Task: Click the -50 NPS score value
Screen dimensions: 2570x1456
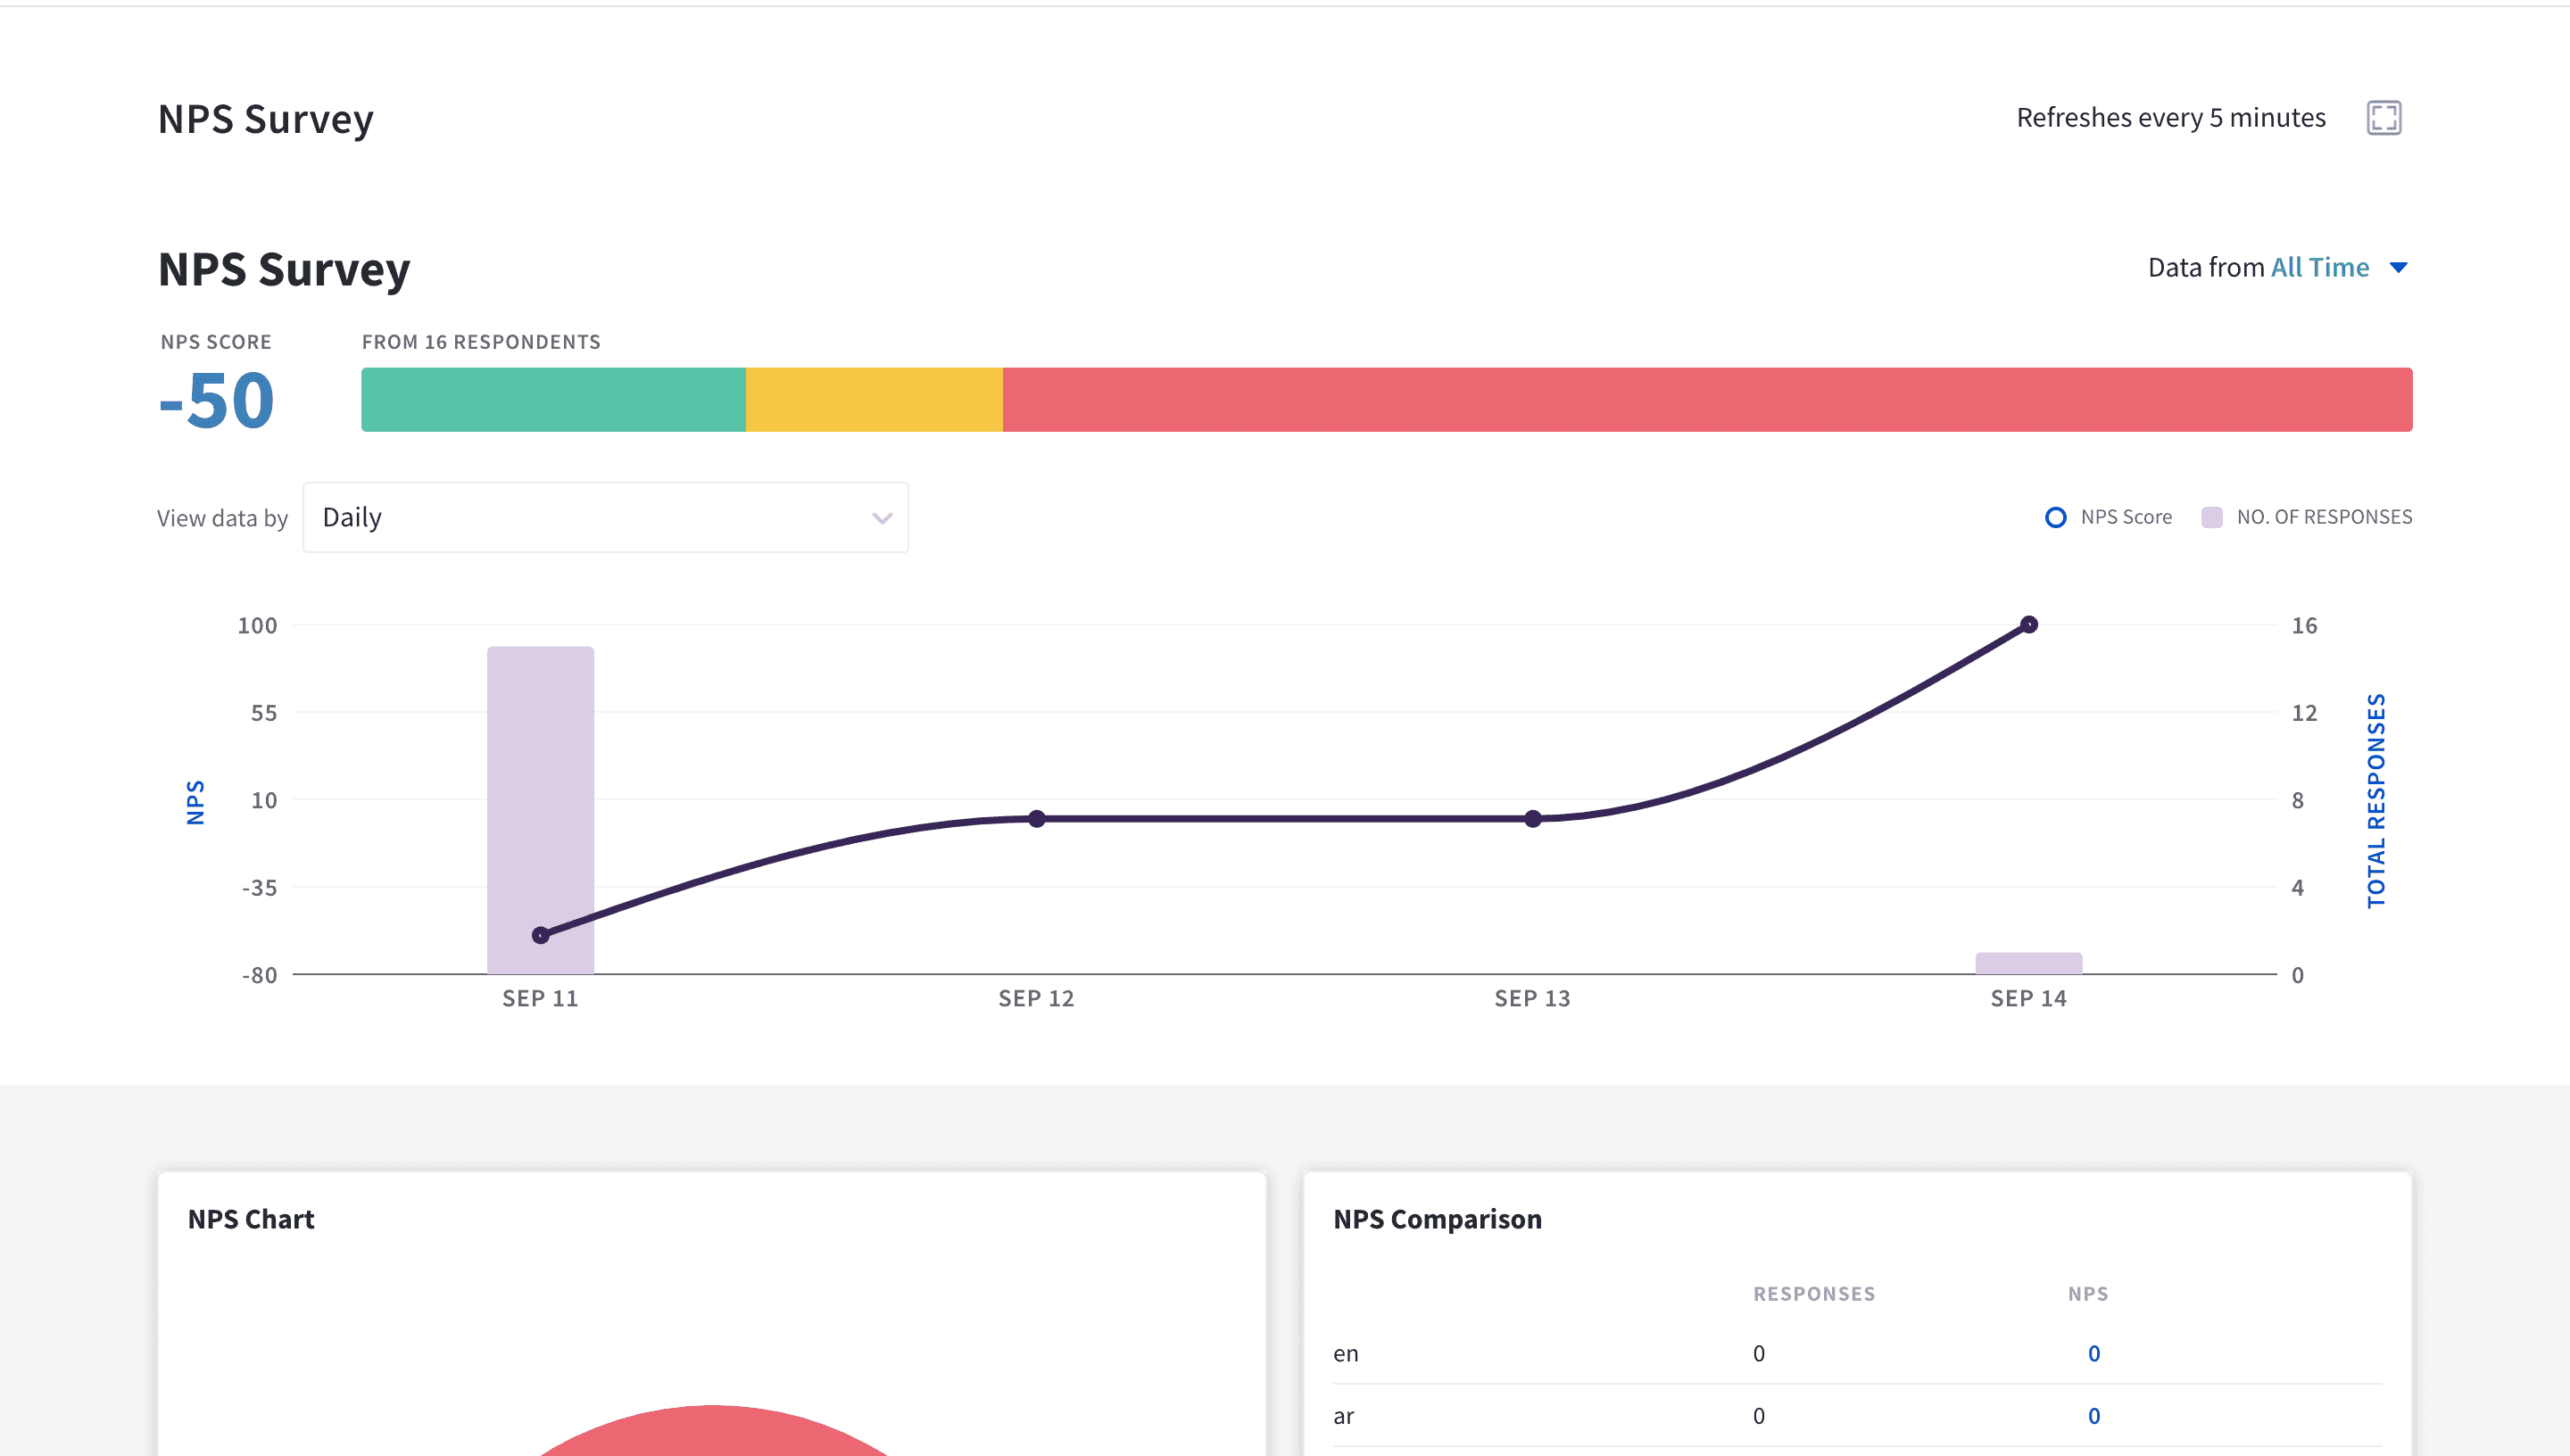Action: (x=216, y=401)
